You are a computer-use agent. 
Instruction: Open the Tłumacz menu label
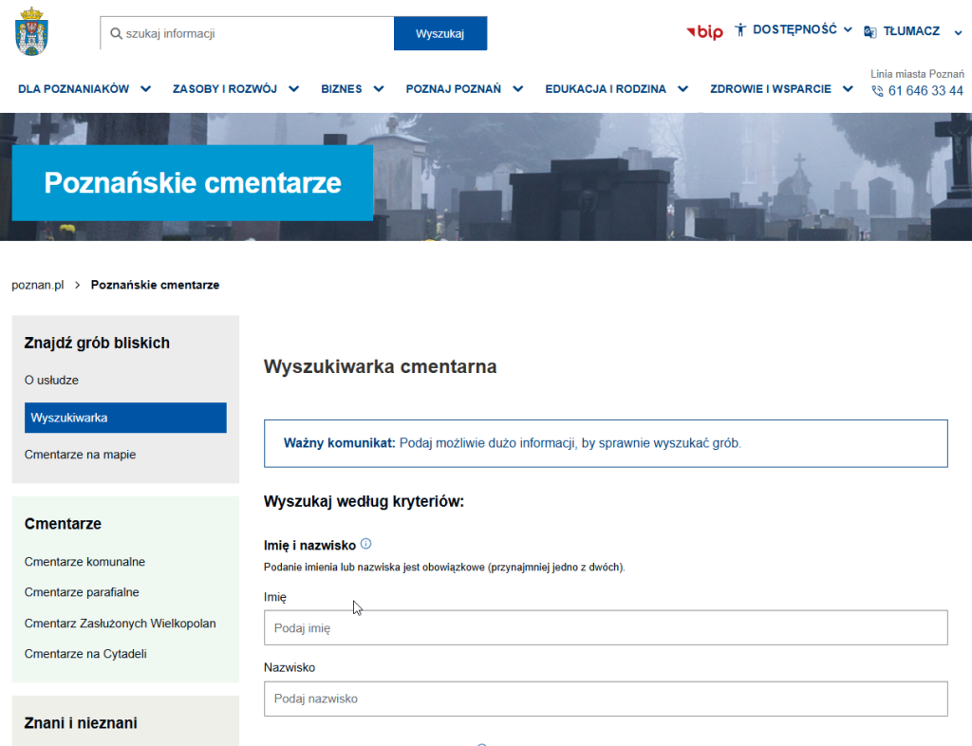coord(911,31)
